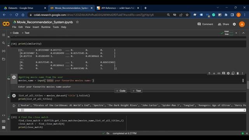Open the account avatar in Colab header
The width and height of the screenshot is (249, 140).
pyautogui.click(x=242, y=24)
